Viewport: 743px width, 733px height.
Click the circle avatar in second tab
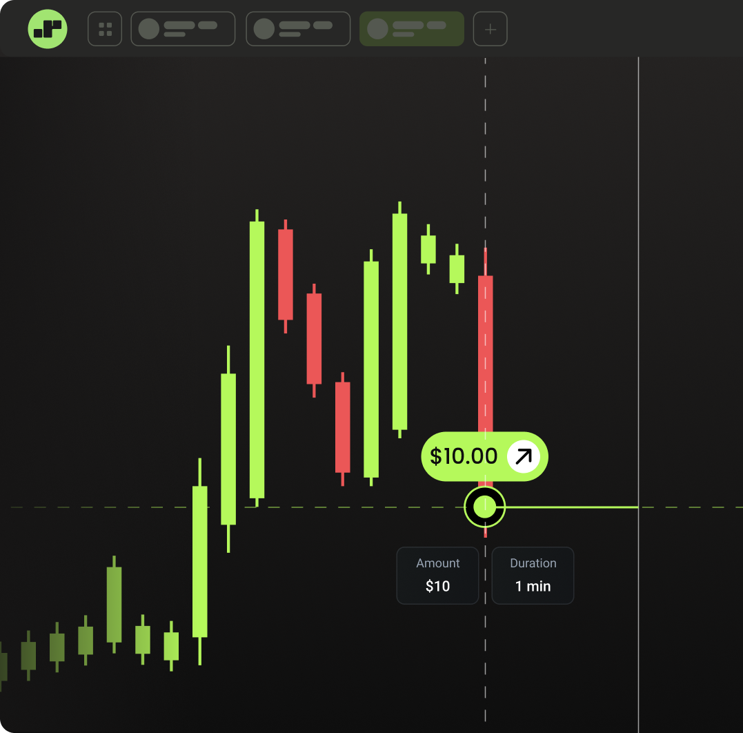[x=264, y=29]
